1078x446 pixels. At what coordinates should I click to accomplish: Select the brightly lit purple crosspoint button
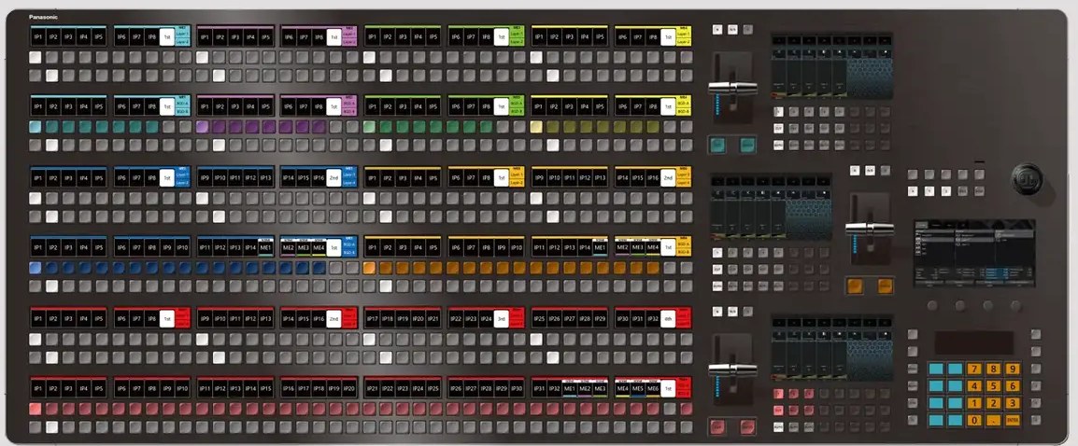(202, 127)
